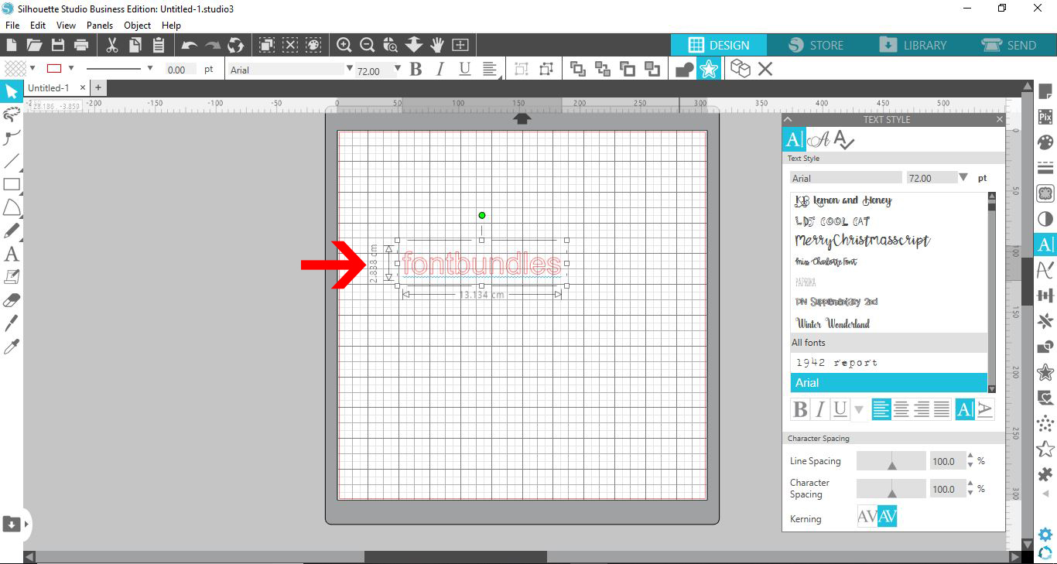
Task: Choose the MerryChristmasscript font
Action: (x=862, y=241)
